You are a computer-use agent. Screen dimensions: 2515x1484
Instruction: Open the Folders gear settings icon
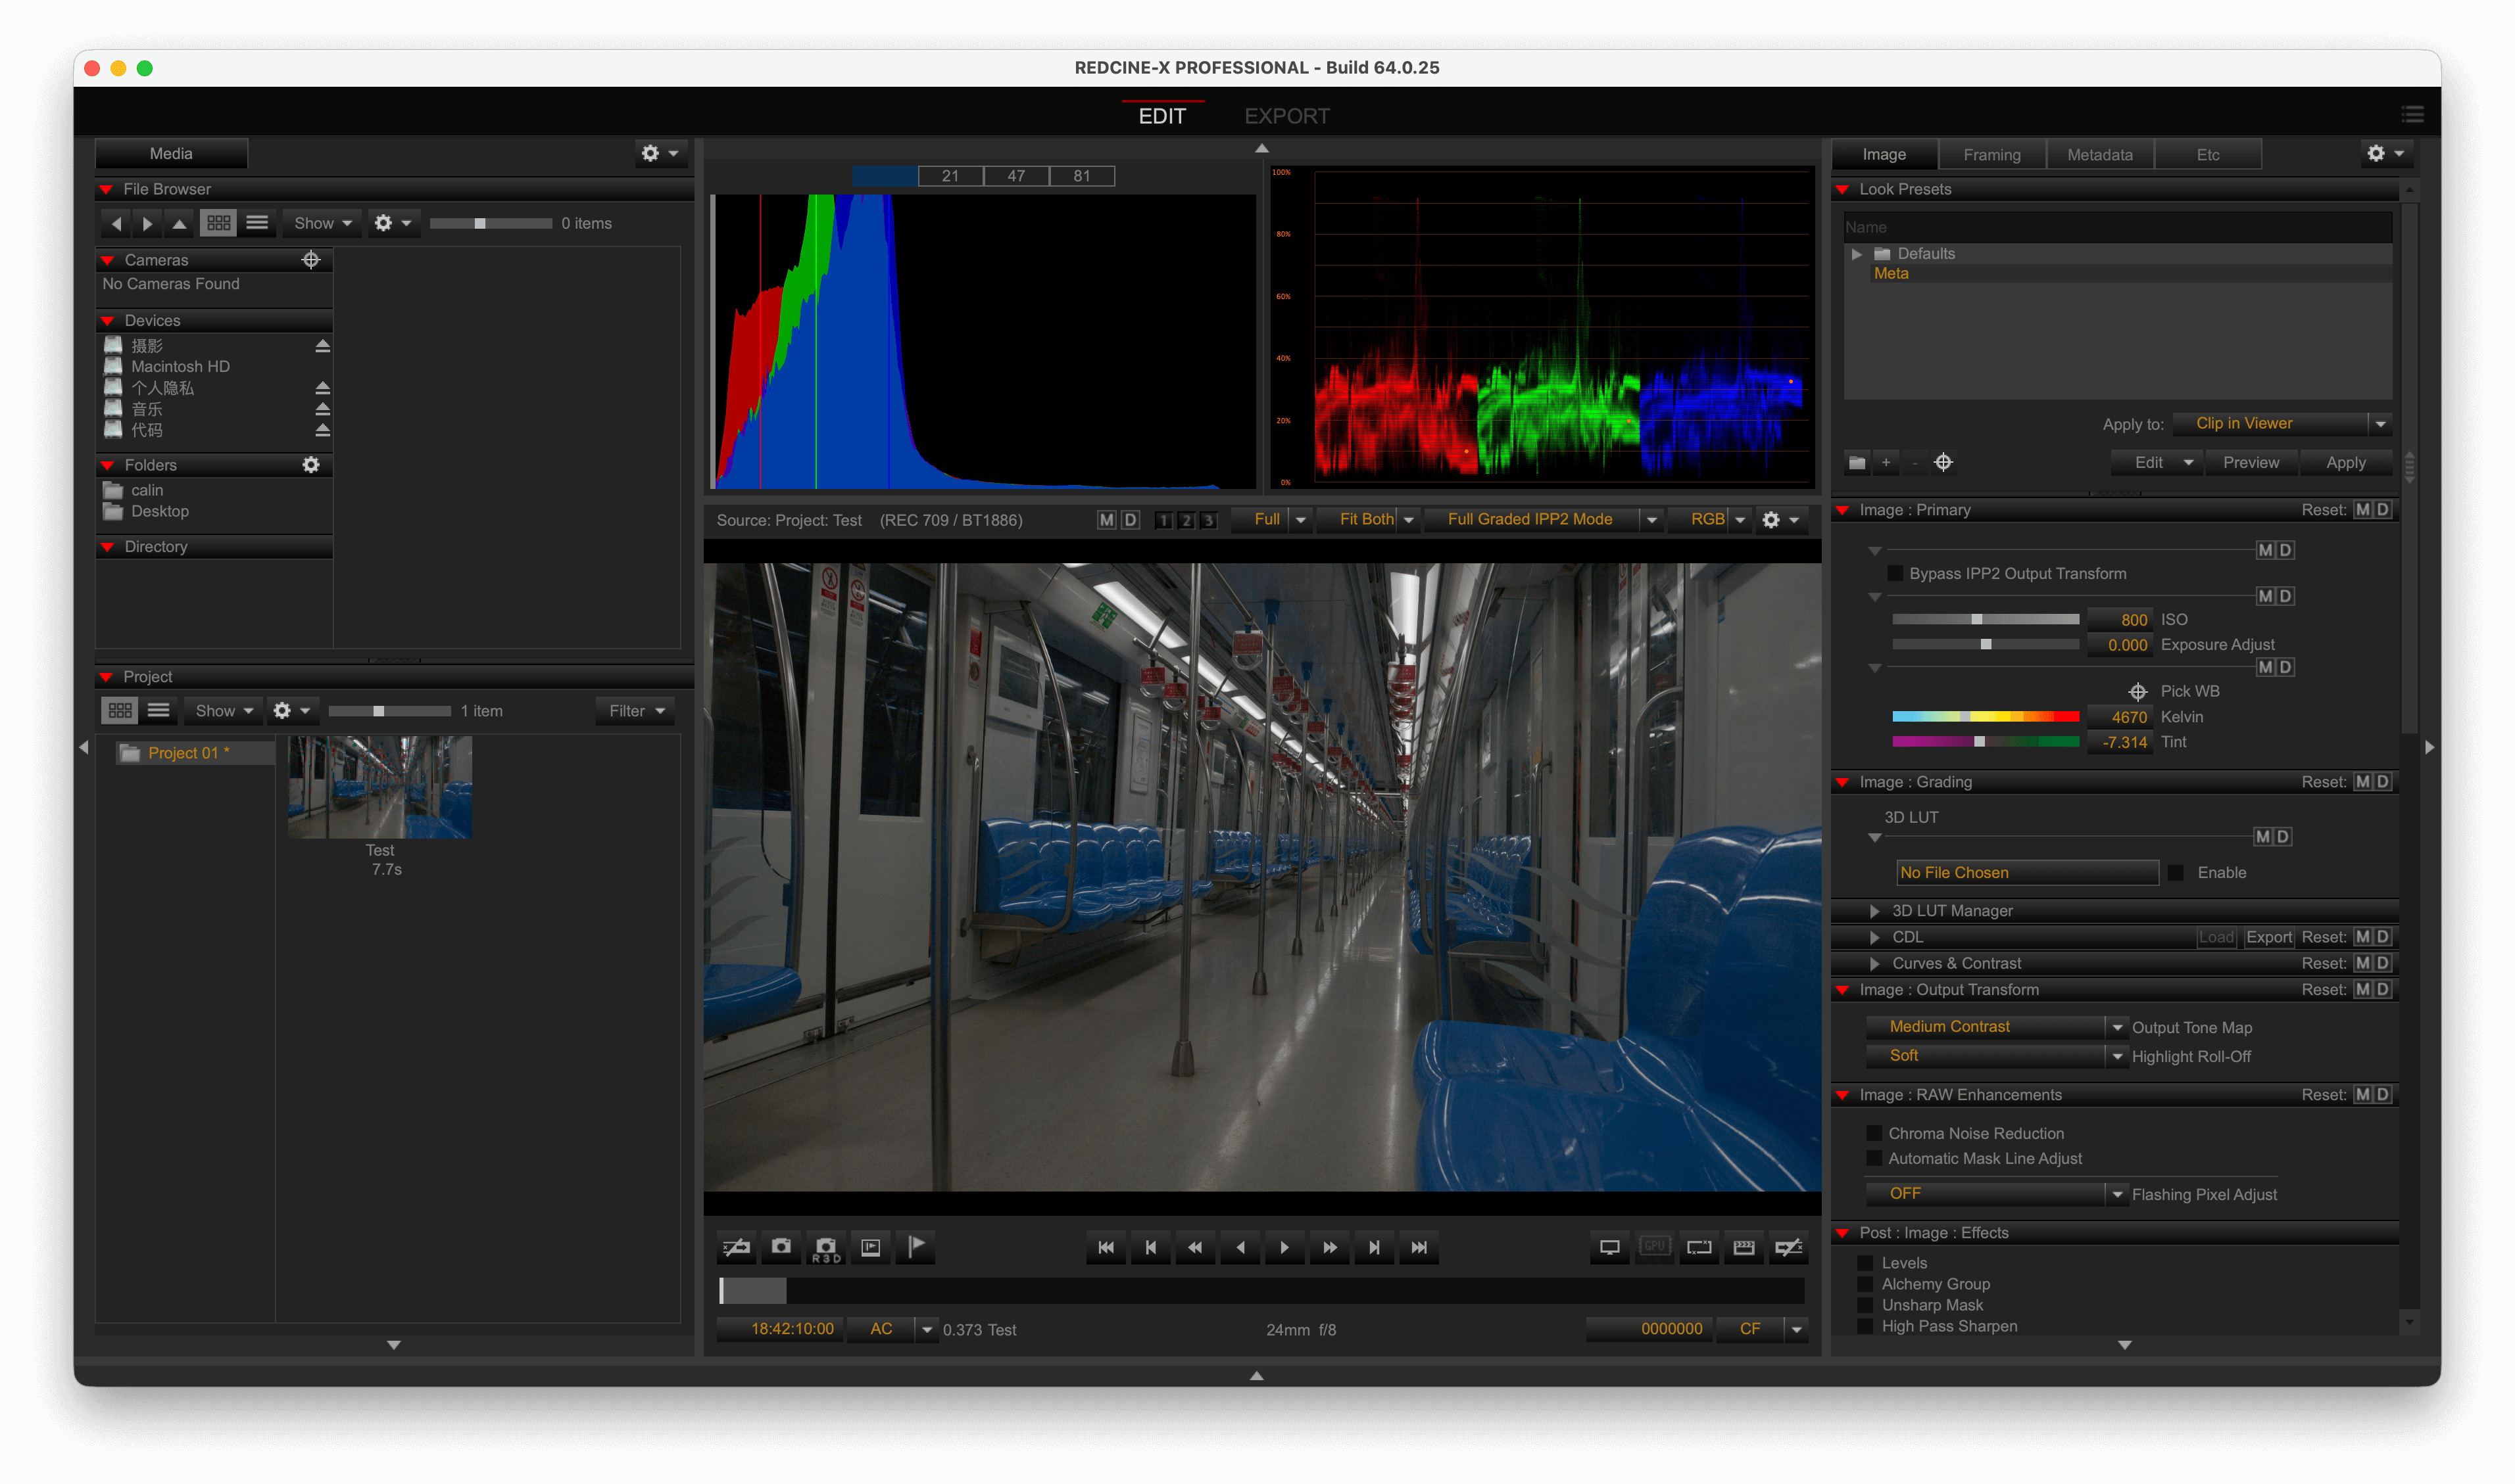[311, 465]
